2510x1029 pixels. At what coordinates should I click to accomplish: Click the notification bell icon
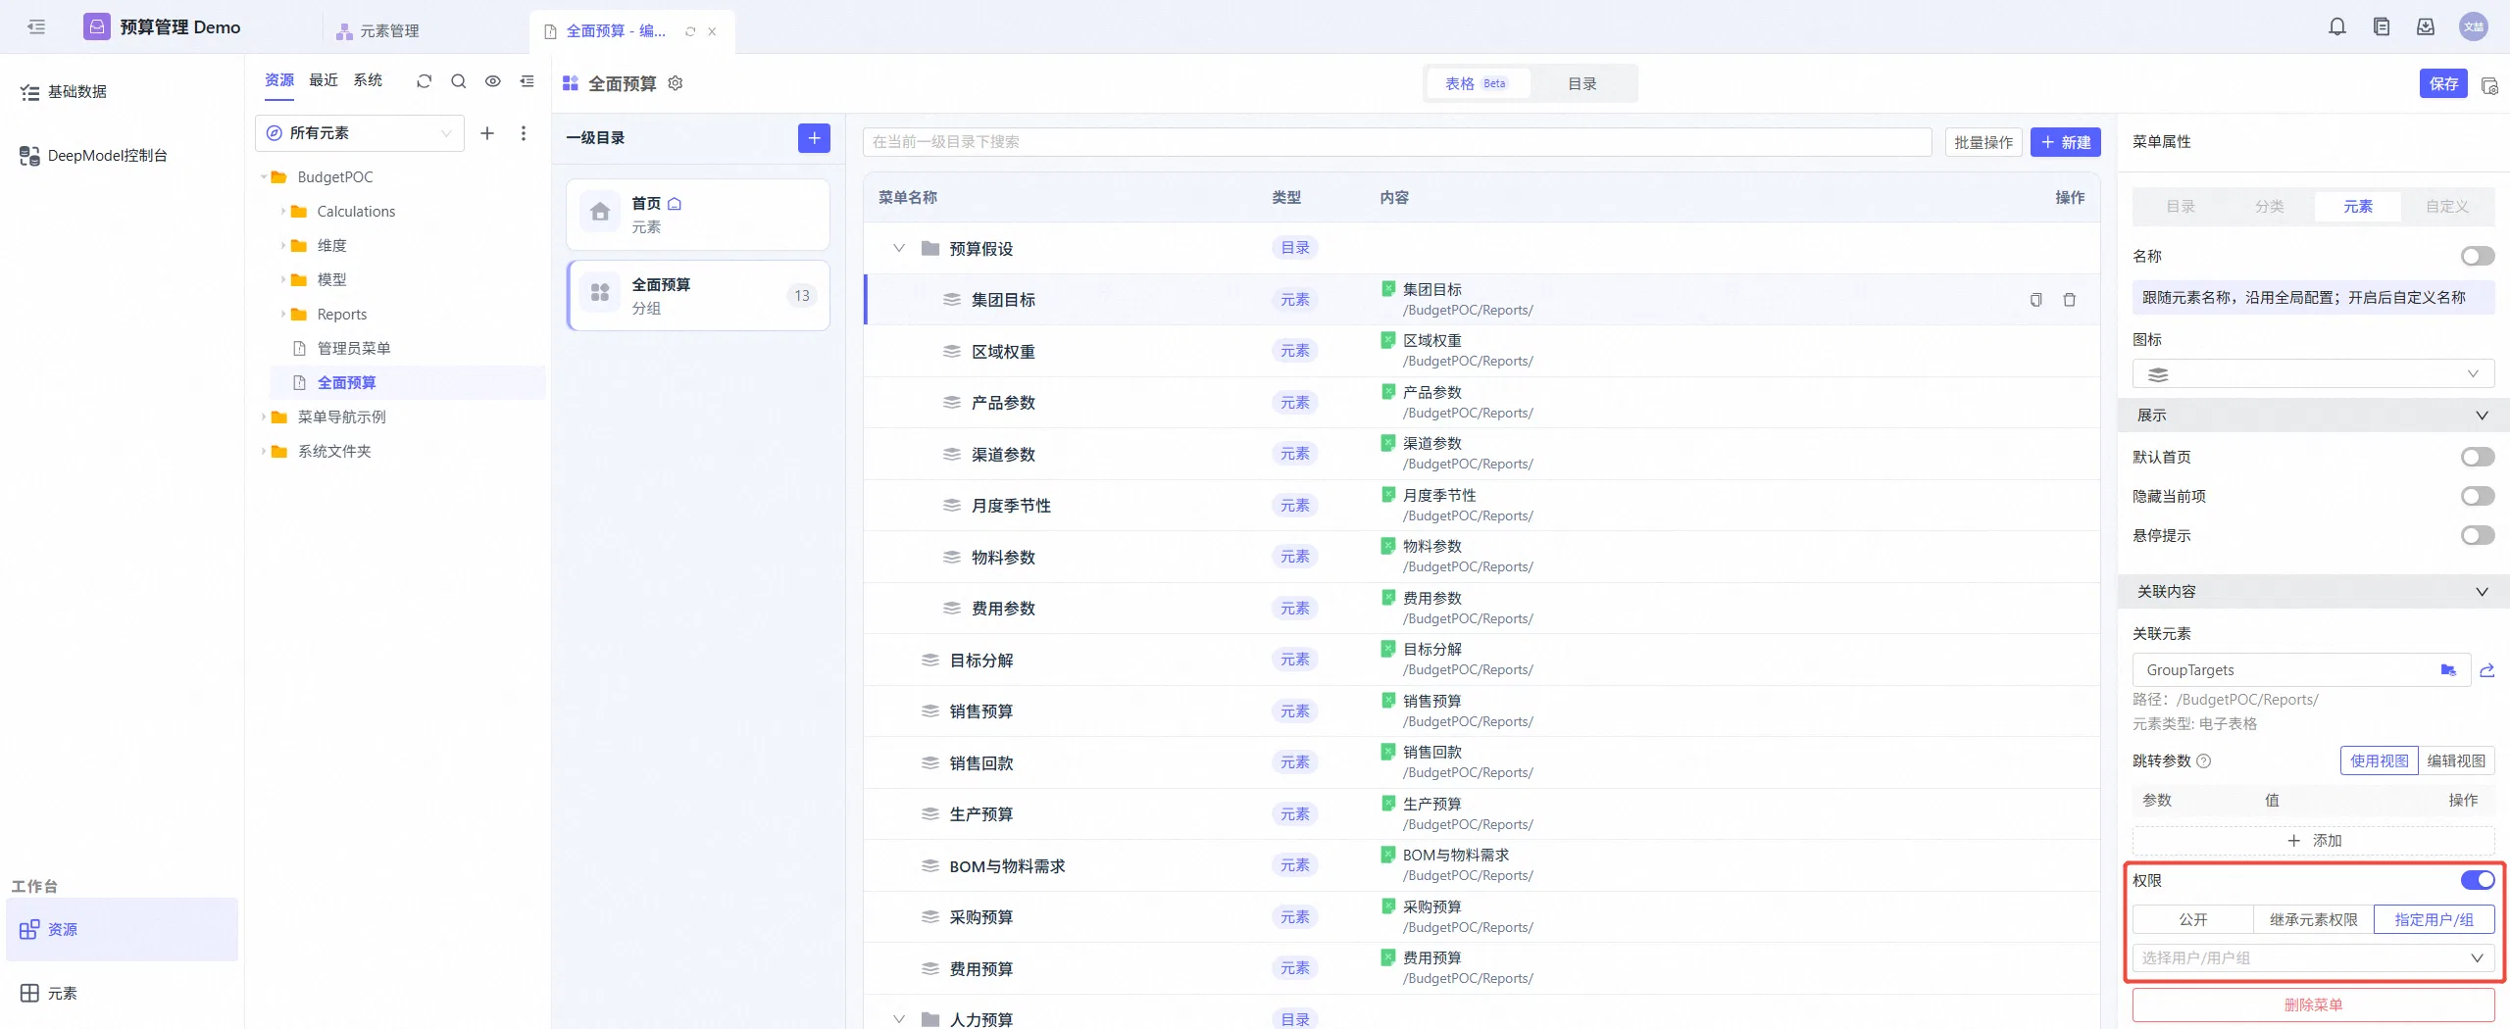point(2337,26)
